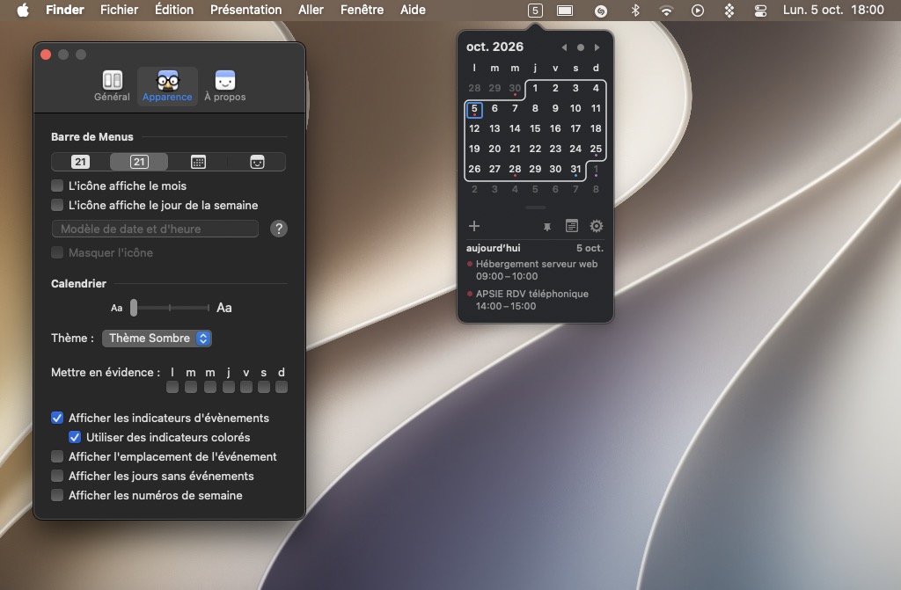
Task: Open the Édition menu
Action: coord(174,10)
